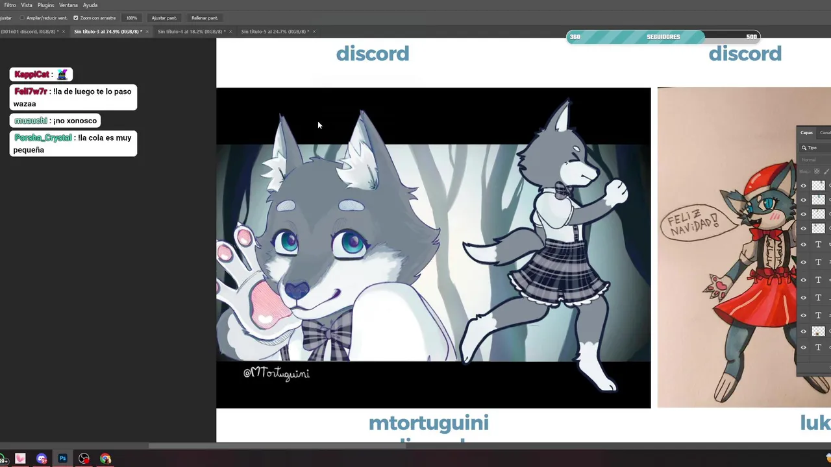This screenshot has height=467, width=831.
Task: Hide the topmost layer via its eye icon
Action: tap(803, 186)
